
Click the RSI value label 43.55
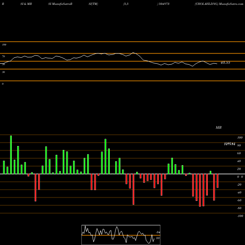point(225,63)
